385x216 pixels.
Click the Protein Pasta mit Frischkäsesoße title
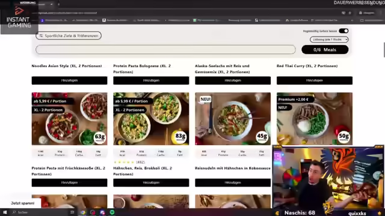click(69, 171)
